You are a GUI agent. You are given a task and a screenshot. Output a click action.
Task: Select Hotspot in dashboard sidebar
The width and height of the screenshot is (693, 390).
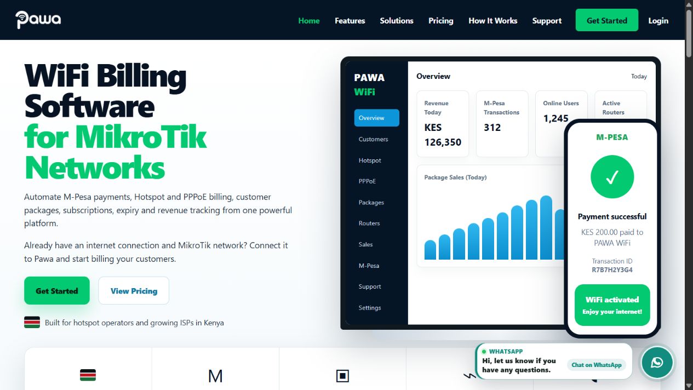(x=370, y=160)
